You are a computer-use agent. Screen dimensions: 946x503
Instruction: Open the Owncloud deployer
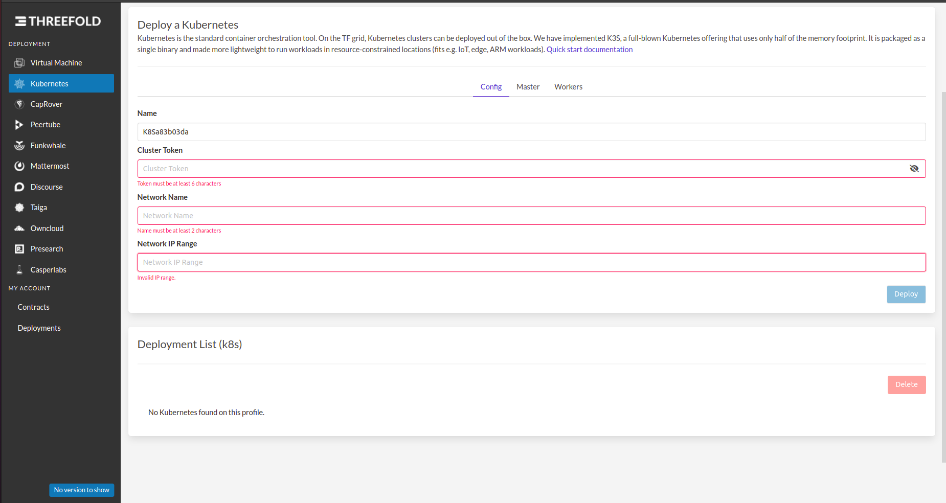pyautogui.click(x=47, y=228)
